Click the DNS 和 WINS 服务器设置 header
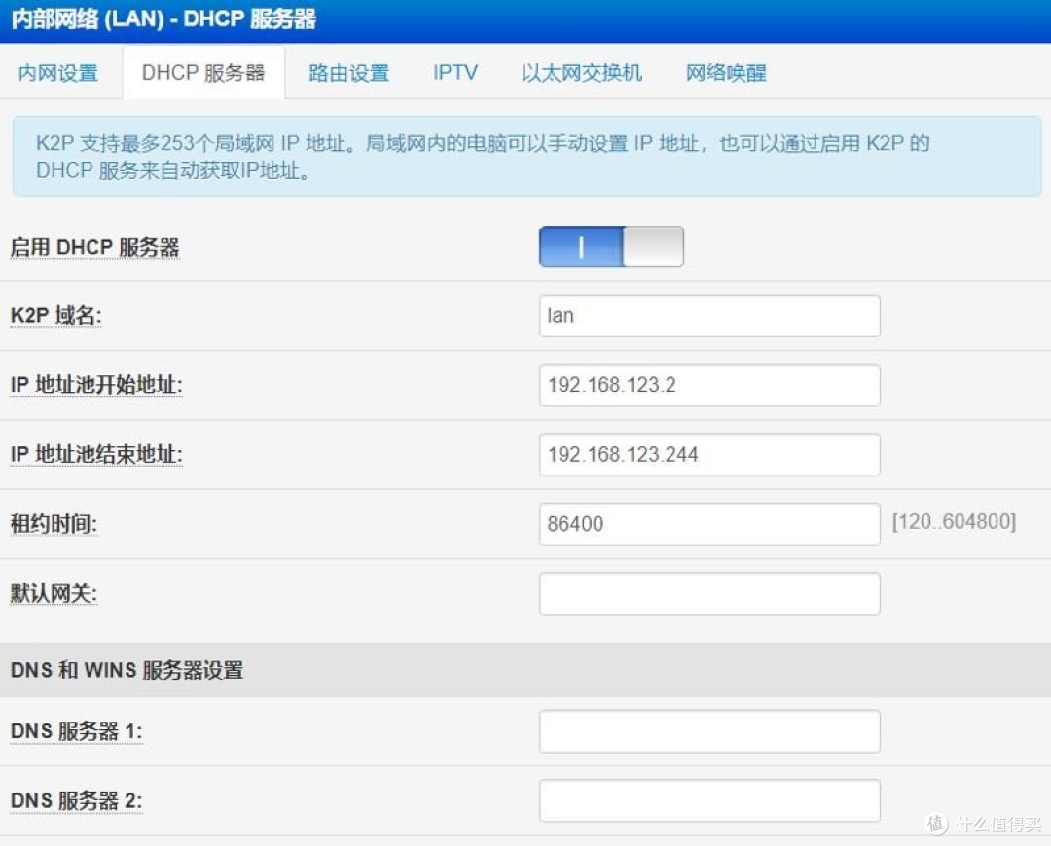Viewport: 1051px width, 846px height. tap(126, 670)
